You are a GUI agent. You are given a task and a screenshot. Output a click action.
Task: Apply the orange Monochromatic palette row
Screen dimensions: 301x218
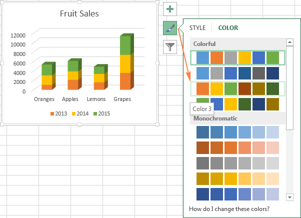237,148
